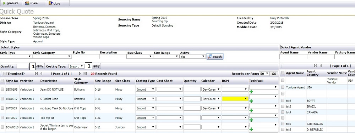Click green plus icon in Top mp tst row
This screenshot has width=355, height=133.
pos(251,120)
